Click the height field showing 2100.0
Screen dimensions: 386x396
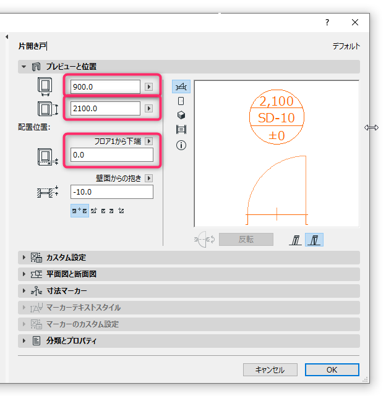(105, 109)
